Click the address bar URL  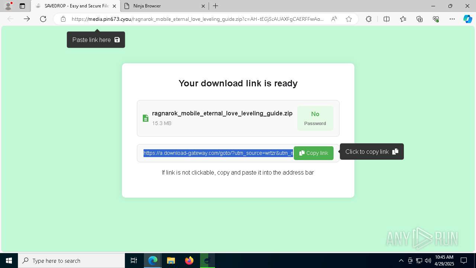coord(197,19)
